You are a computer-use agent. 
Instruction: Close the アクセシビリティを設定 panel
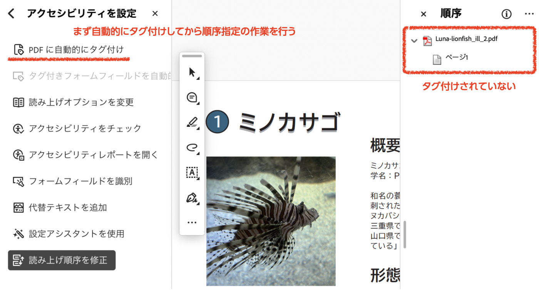point(155,14)
